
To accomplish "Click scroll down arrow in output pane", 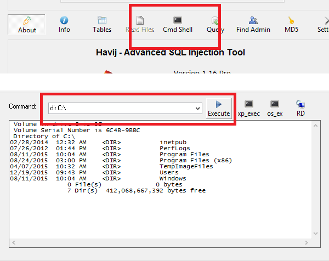I will (316, 233).
